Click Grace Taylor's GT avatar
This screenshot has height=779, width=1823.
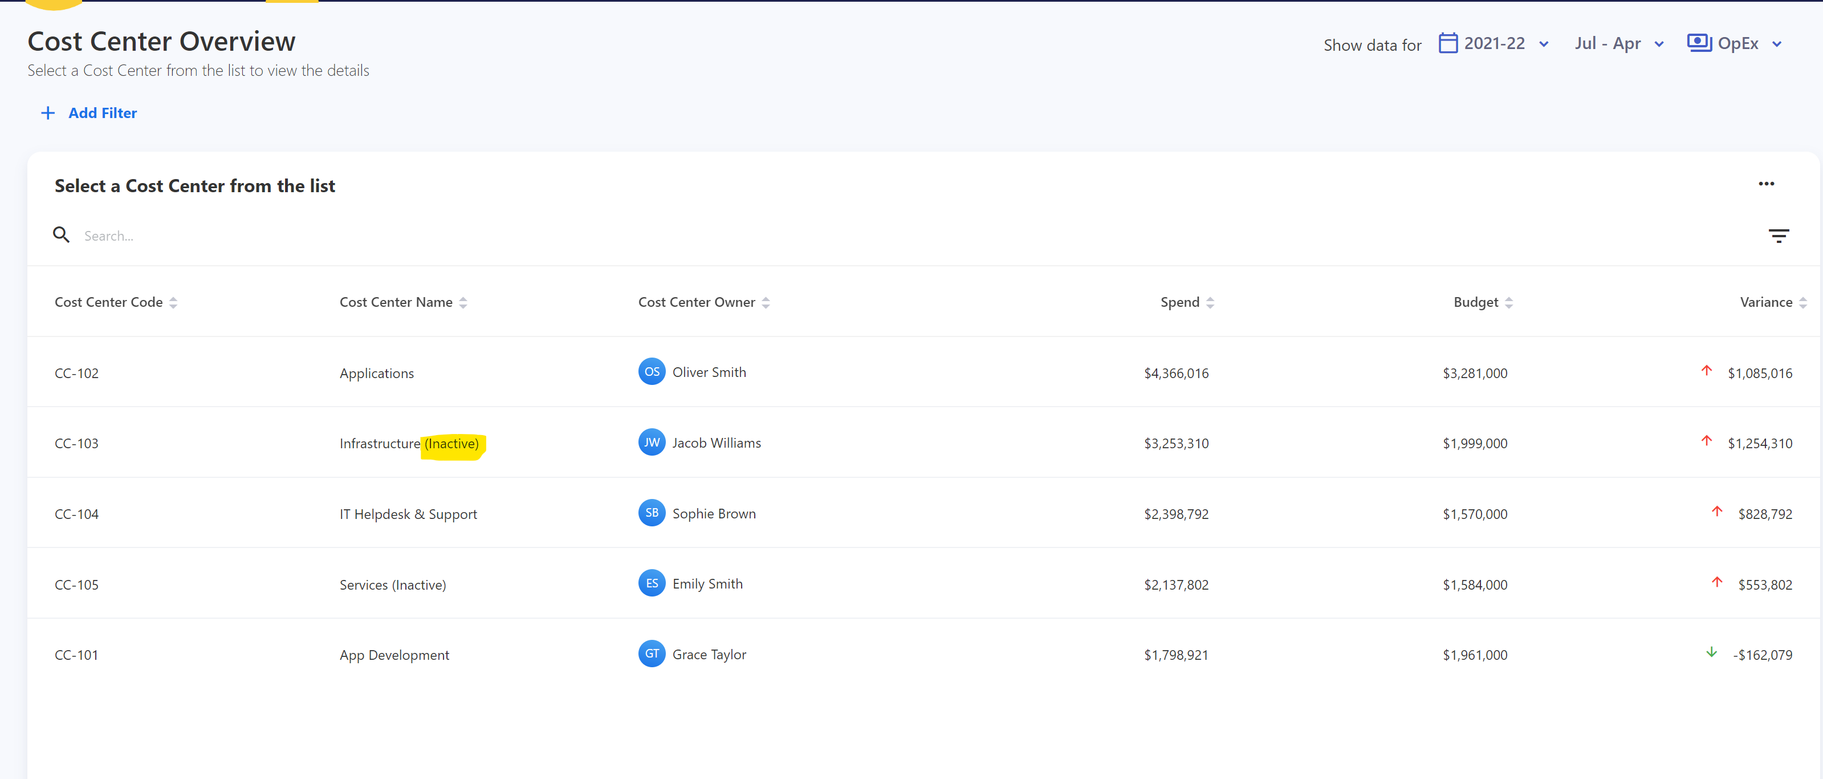(651, 654)
